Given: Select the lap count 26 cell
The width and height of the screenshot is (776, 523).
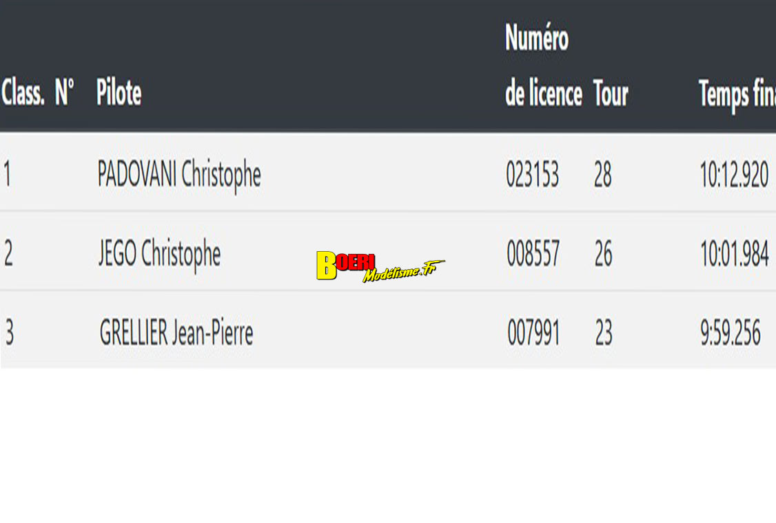Looking at the screenshot, I should 603,255.
